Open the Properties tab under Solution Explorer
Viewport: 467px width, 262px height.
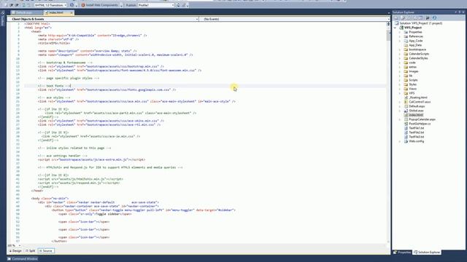point(402,253)
